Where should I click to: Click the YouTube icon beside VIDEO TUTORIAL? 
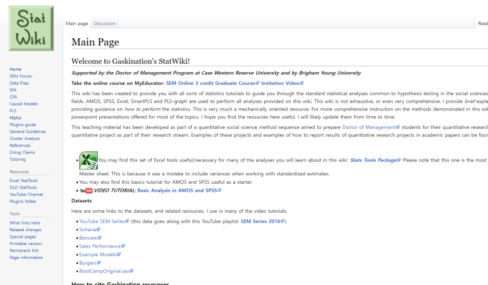[x=86, y=190]
